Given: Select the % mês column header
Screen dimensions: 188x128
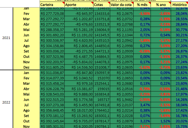Looking at the screenshot, I should click(x=142, y=5).
